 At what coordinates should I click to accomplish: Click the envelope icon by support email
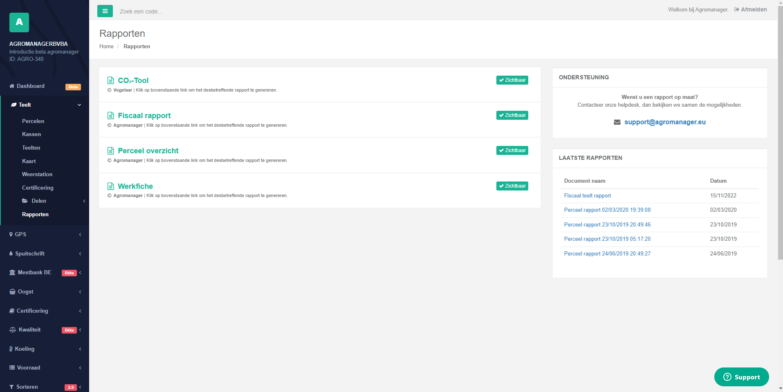(x=617, y=122)
